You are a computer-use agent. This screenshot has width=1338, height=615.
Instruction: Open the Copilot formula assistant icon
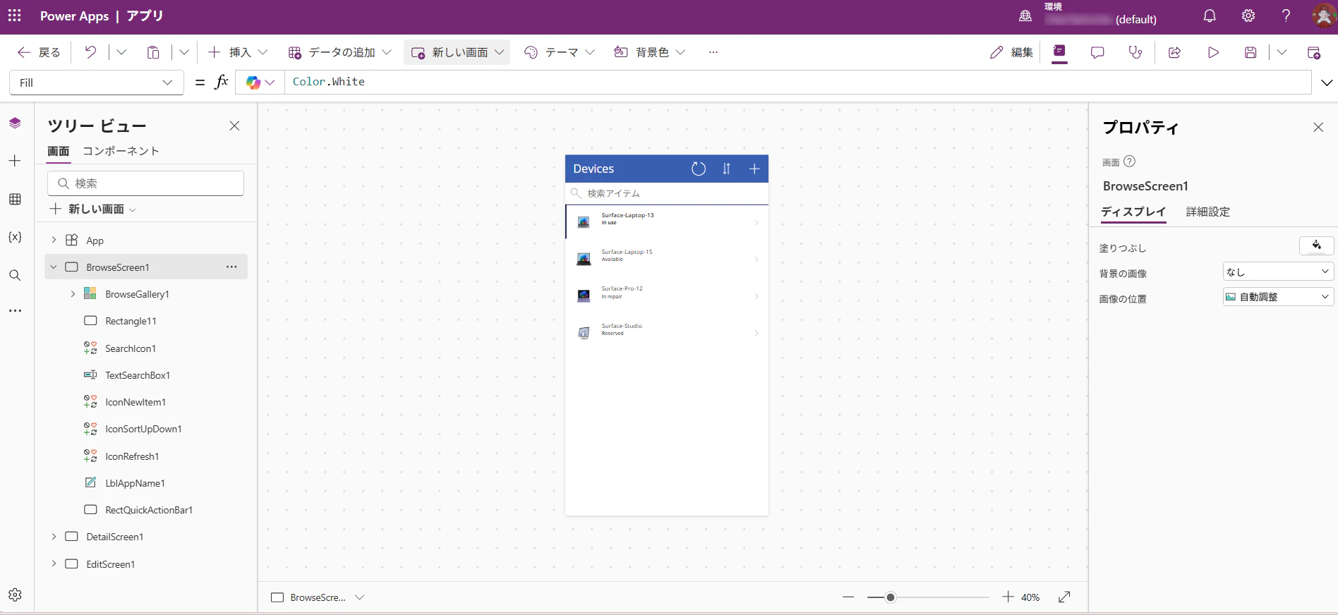[x=260, y=83]
